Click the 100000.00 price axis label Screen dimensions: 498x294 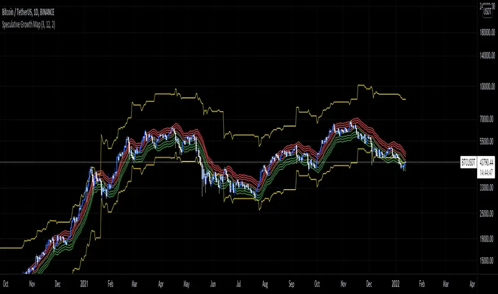click(487, 87)
